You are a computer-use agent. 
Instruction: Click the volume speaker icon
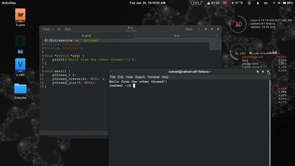pyautogui.click(x=279, y=3)
